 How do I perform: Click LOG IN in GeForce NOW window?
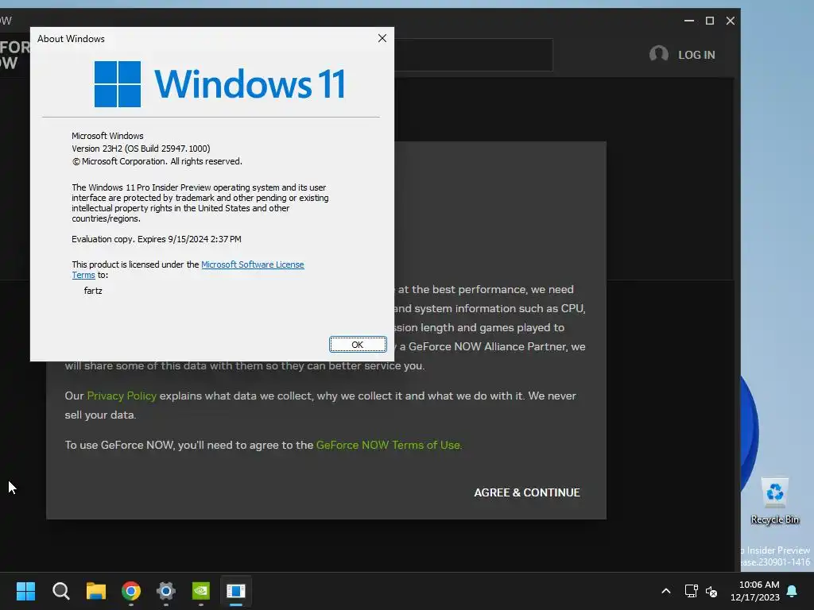[696, 55]
